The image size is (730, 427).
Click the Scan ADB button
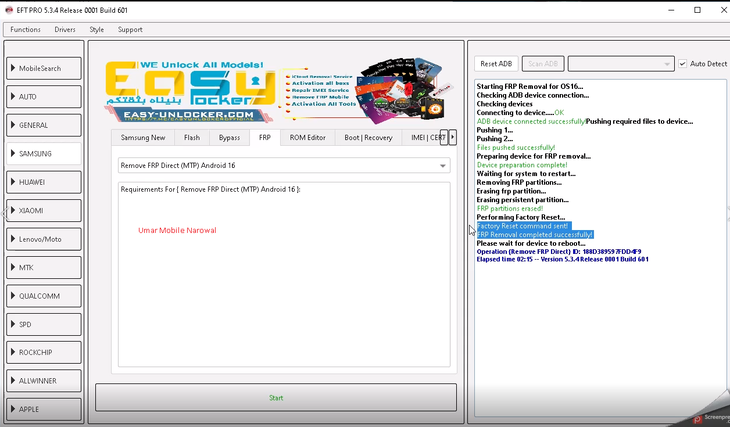tap(543, 64)
